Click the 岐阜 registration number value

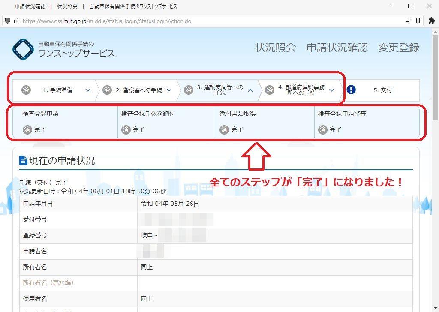click(173, 235)
